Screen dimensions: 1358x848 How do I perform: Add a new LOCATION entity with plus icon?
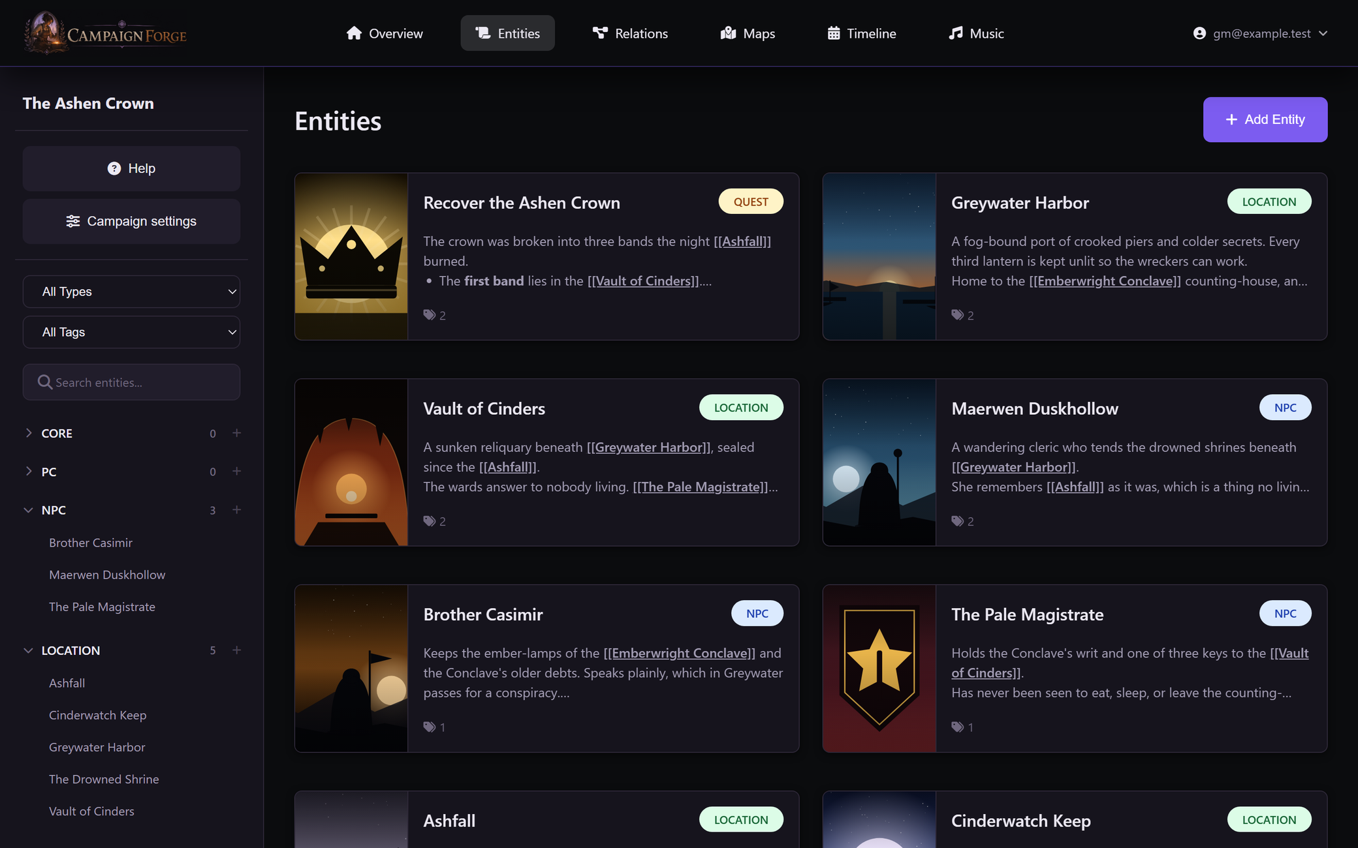237,650
